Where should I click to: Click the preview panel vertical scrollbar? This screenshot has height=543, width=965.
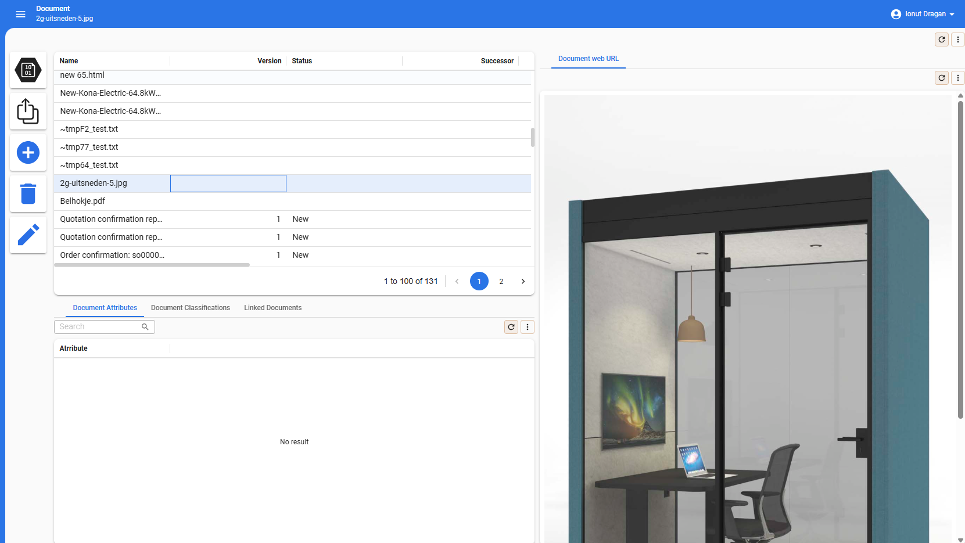(x=960, y=260)
